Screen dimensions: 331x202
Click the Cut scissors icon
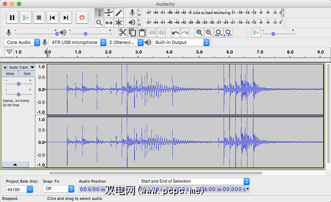[x=123, y=33]
